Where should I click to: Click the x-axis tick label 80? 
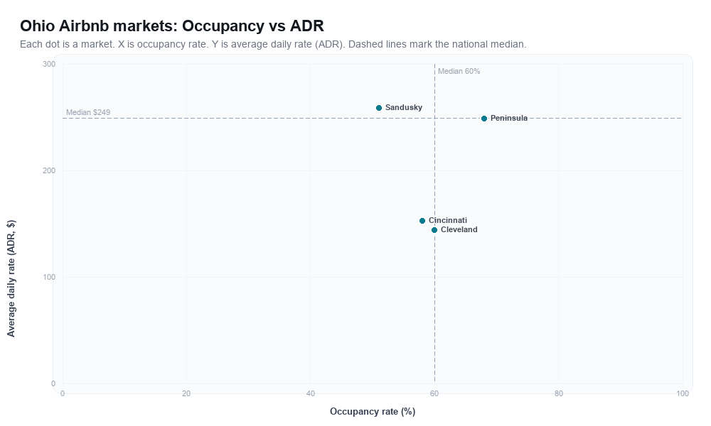(x=559, y=394)
